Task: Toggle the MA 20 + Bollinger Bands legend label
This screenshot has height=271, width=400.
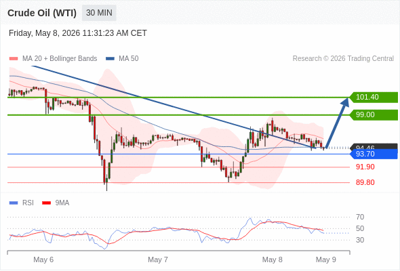Action: (60, 59)
